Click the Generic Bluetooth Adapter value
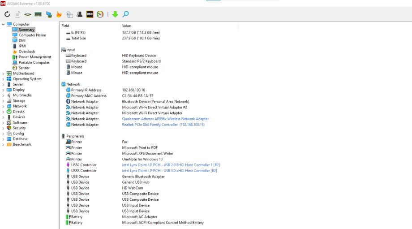The width and height of the screenshot is (412, 229). tap(143, 177)
